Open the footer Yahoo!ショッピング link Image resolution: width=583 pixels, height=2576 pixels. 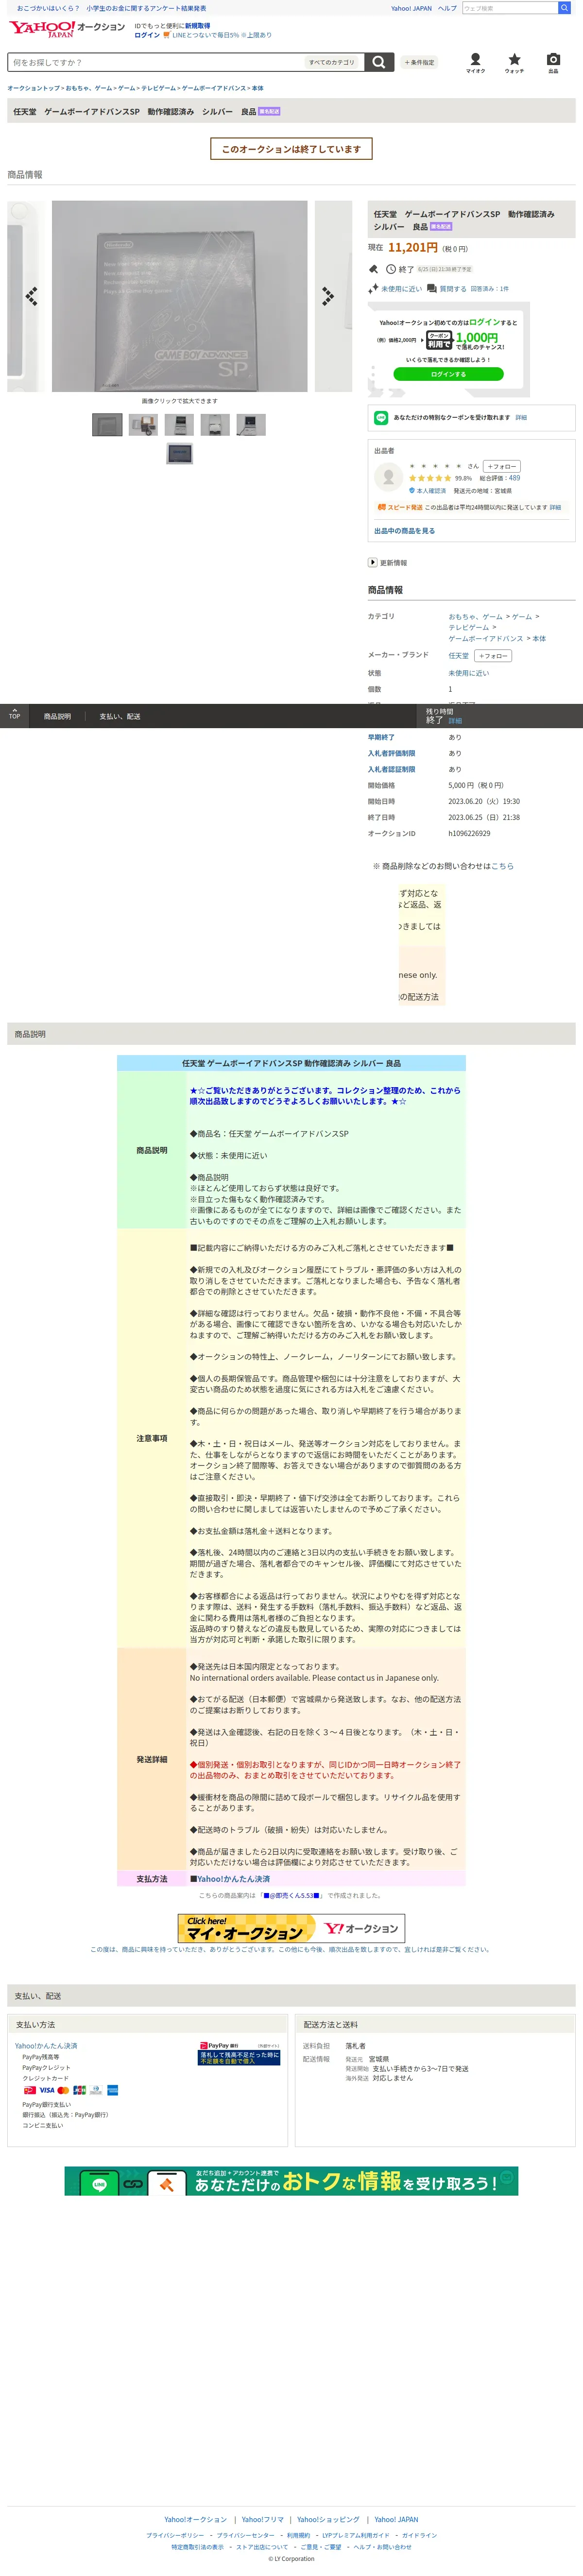coord(328,2520)
